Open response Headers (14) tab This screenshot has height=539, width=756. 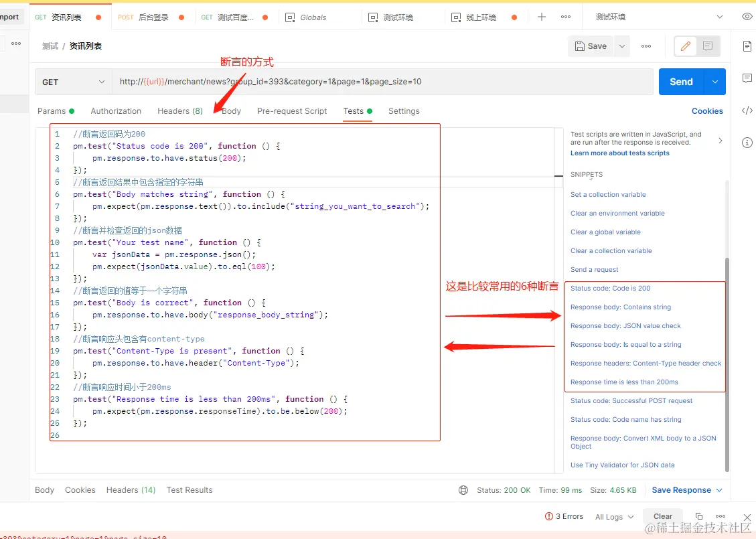point(131,490)
